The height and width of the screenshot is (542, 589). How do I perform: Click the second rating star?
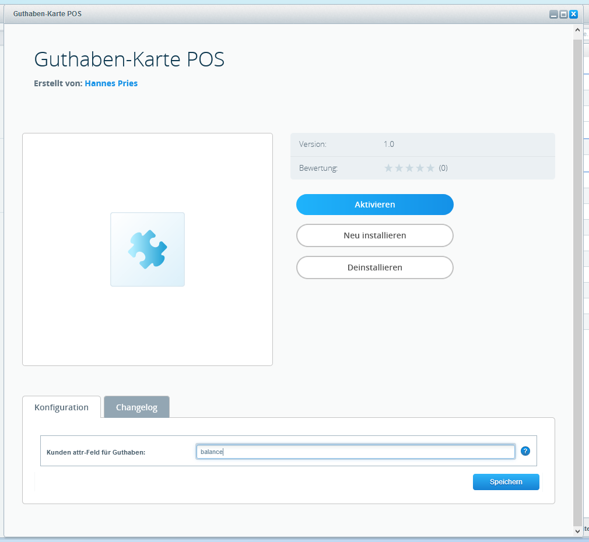coord(399,168)
